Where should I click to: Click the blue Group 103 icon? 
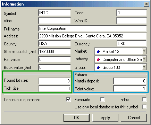pos(98,68)
